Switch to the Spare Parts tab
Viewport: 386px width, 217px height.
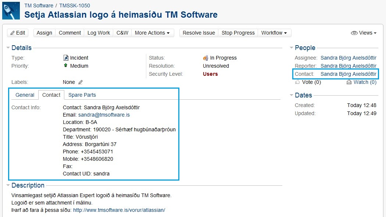point(82,95)
